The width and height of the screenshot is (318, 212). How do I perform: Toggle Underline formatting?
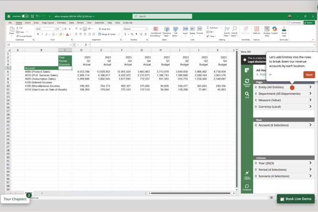coord(46,34)
